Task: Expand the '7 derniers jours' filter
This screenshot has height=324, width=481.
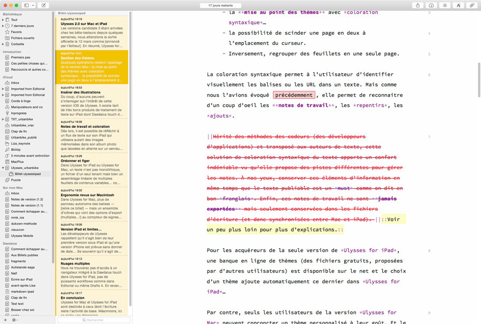Action: point(3,26)
